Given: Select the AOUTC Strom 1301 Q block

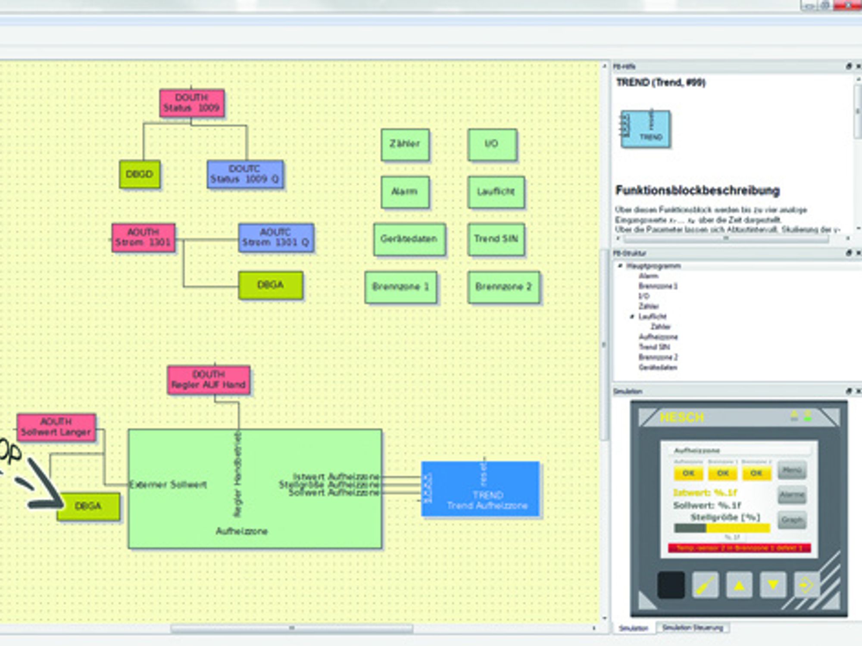Looking at the screenshot, I should [276, 237].
